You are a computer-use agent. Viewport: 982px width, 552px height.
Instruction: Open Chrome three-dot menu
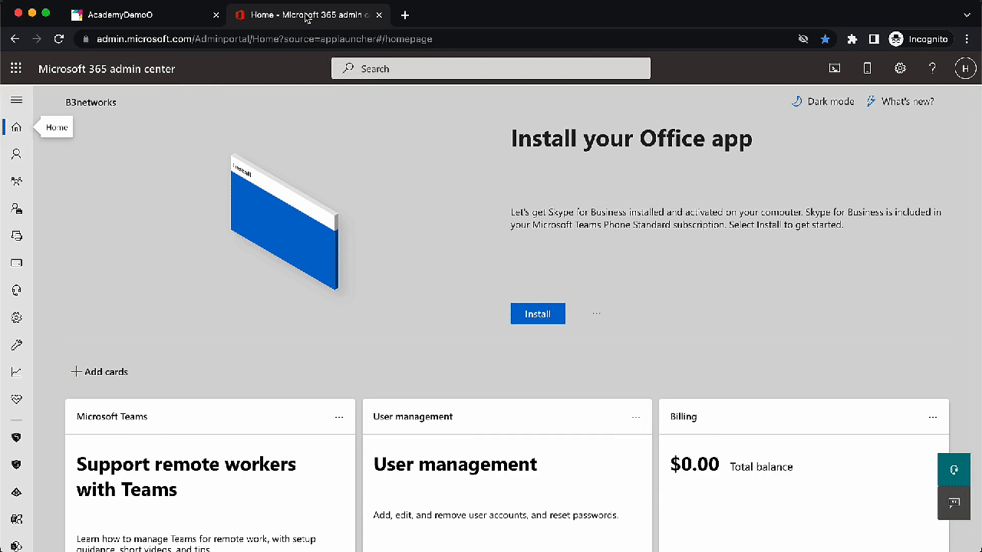click(x=967, y=39)
